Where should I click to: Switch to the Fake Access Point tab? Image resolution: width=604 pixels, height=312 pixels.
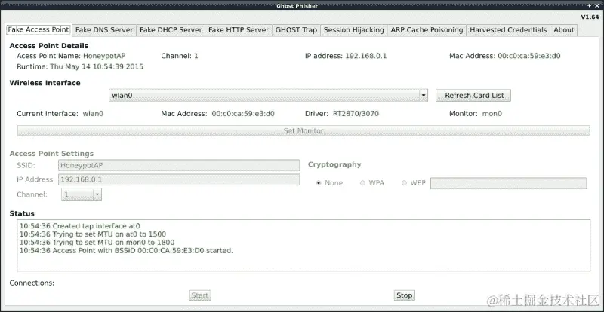coord(39,29)
